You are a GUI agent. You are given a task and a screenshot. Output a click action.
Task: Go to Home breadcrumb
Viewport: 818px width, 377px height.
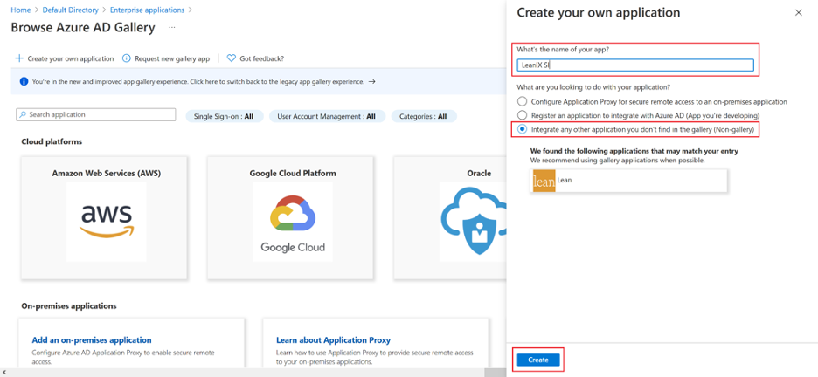tap(21, 10)
